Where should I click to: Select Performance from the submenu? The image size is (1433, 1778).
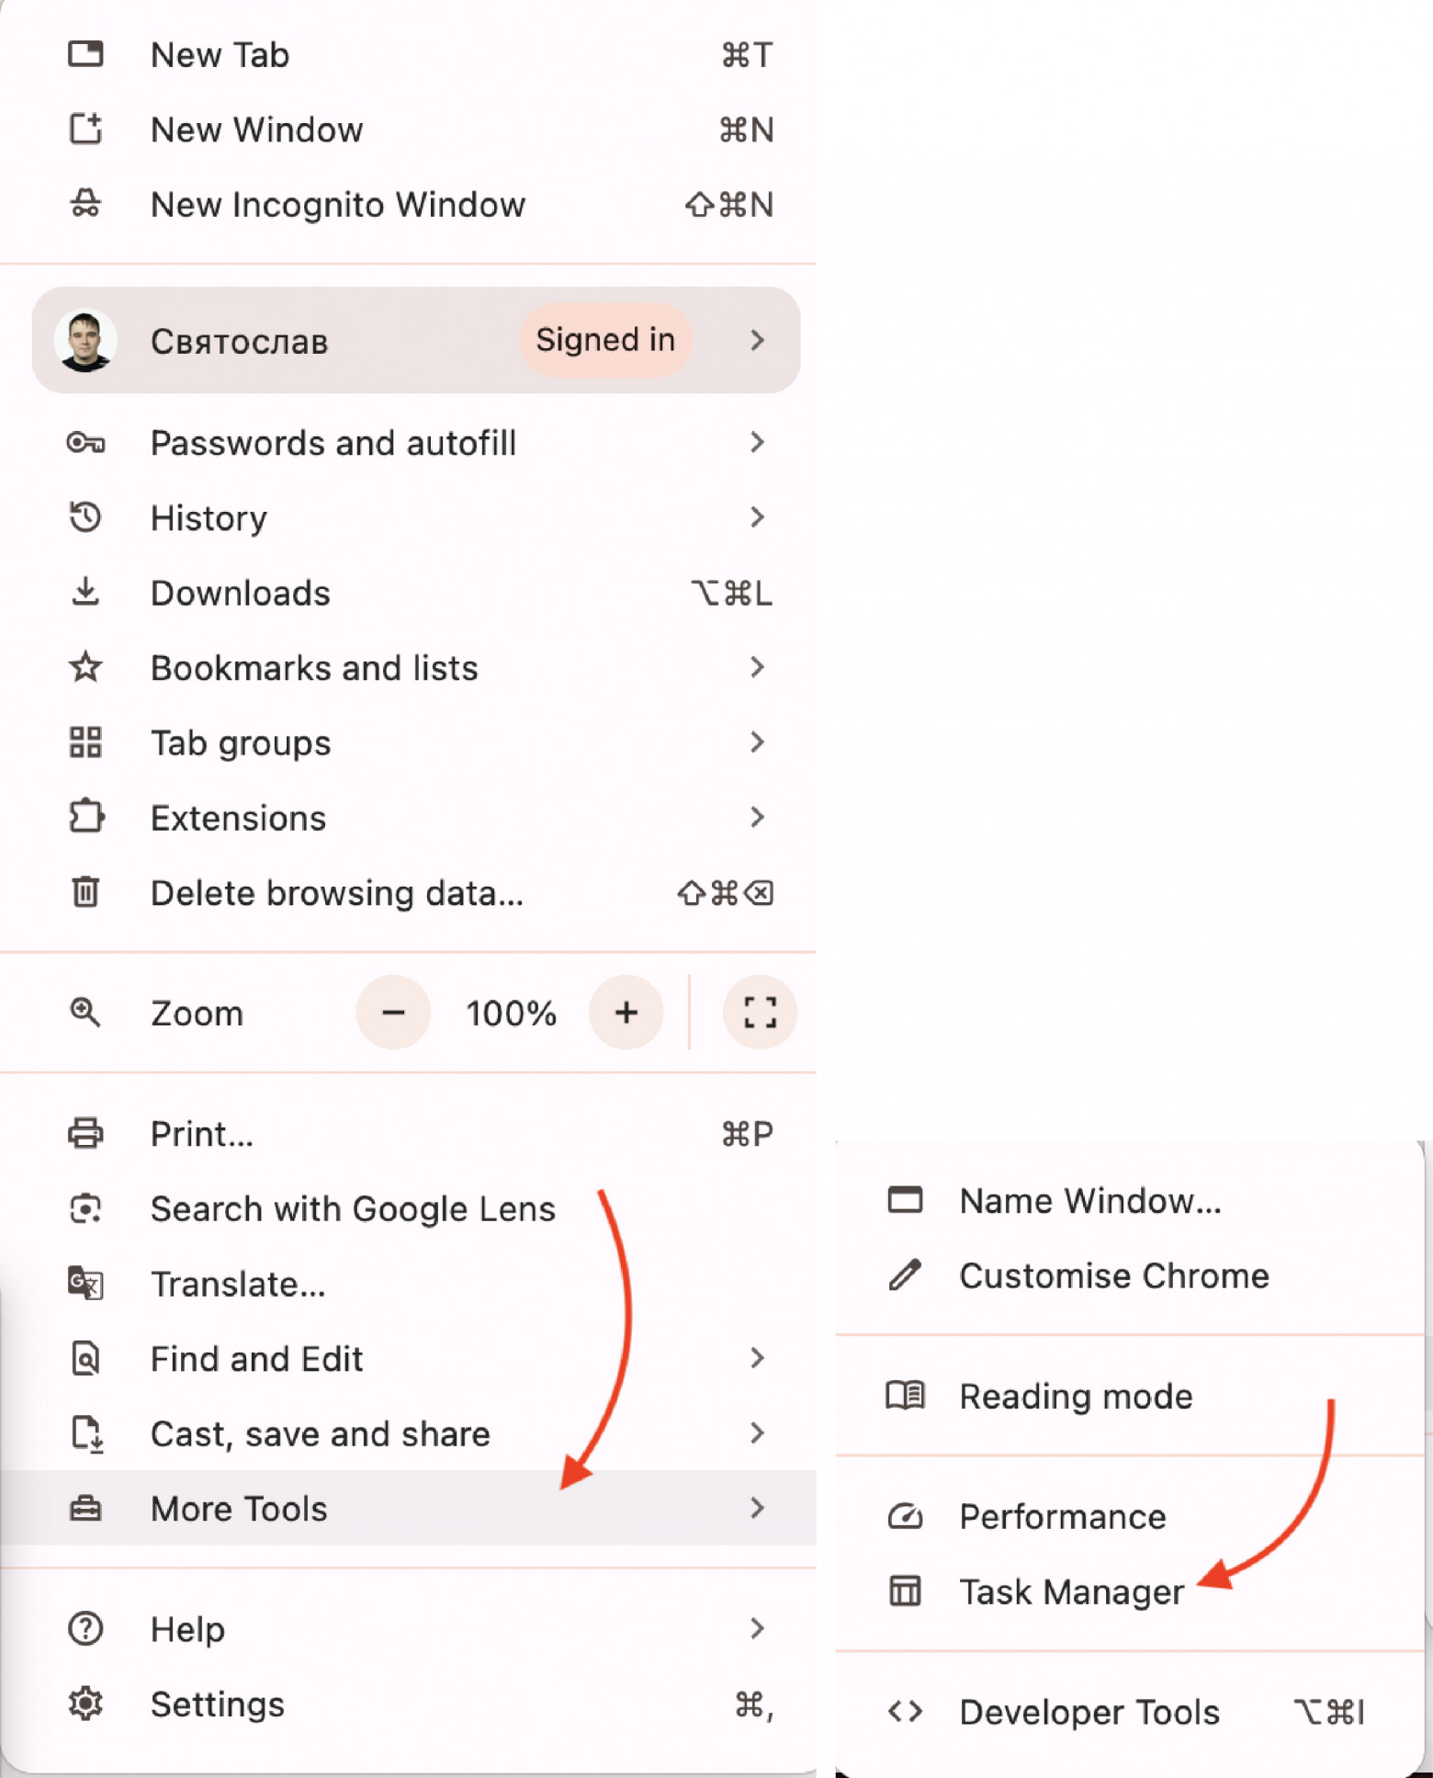coord(1062,1516)
